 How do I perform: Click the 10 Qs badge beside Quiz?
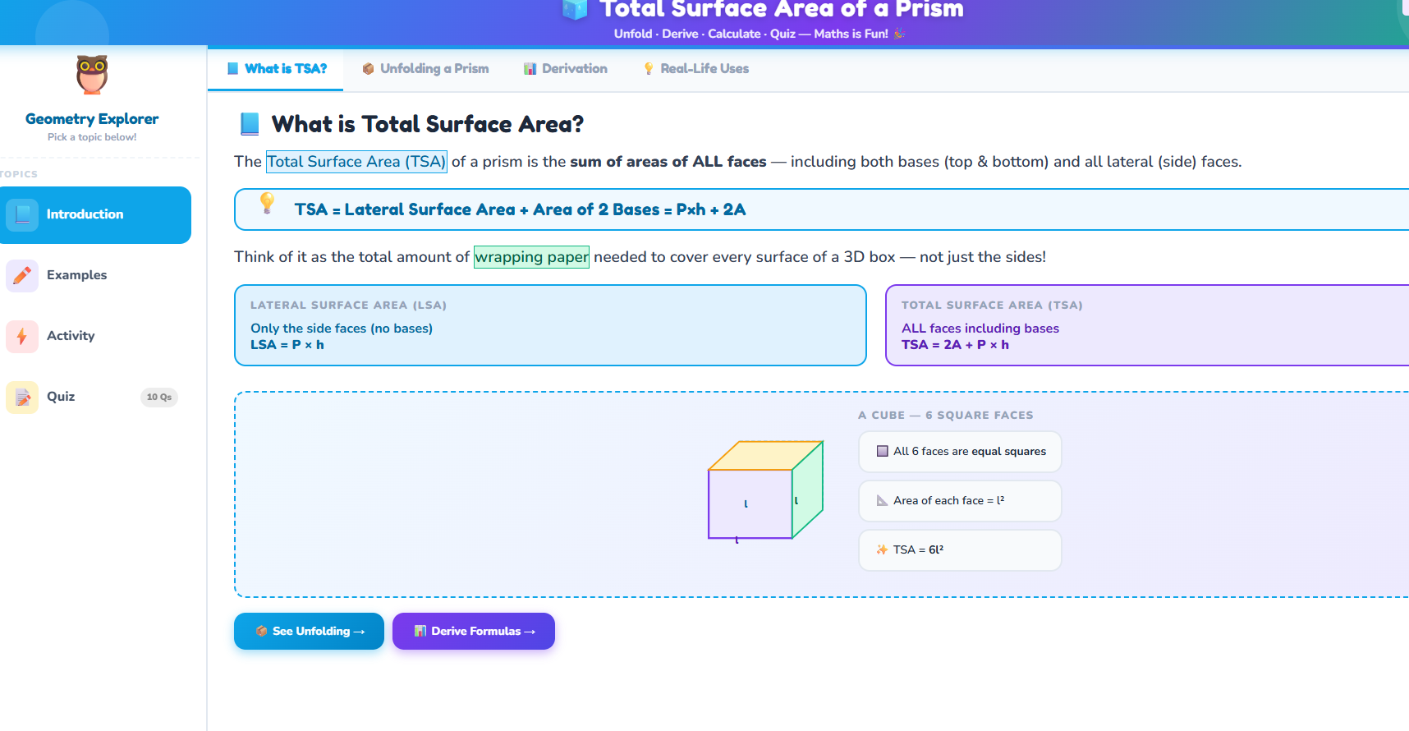click(x=158, y=397)
